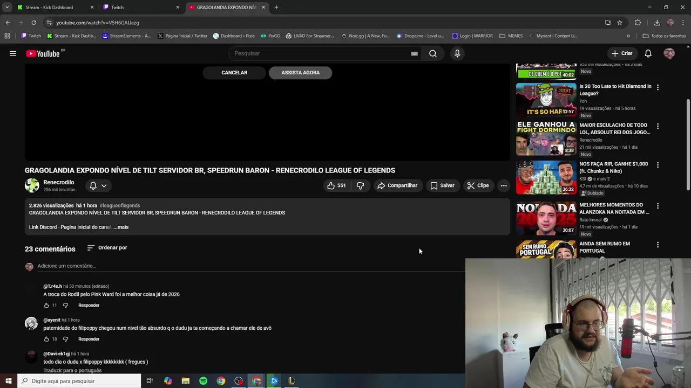The image size is (691, 388).
Task: Open Renecrodilo channel avatar
Action: coord(32,185)
